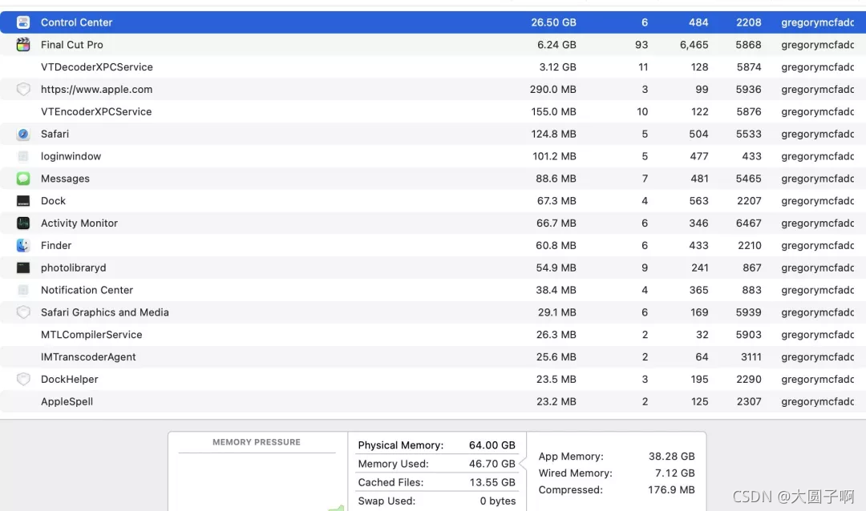Viewport: 866px width, 511px height.
Task: Select the IMTranscoderAgent process
Action: click(88, 357)
